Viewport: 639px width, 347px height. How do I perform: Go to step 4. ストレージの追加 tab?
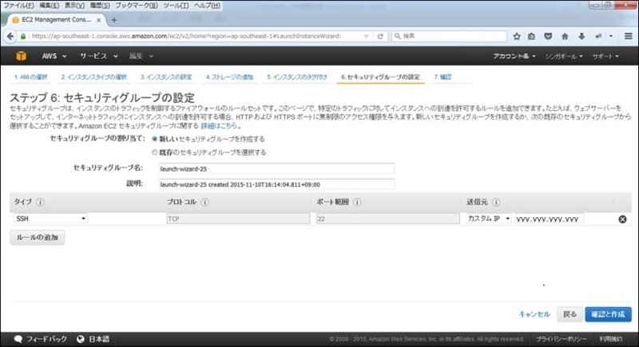tap(229, 77)
